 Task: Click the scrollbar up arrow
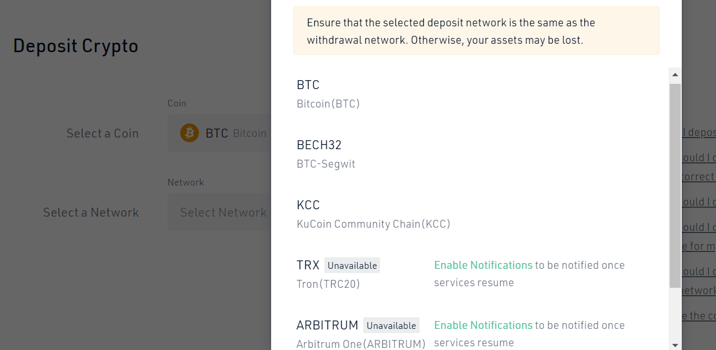point(675,75)
